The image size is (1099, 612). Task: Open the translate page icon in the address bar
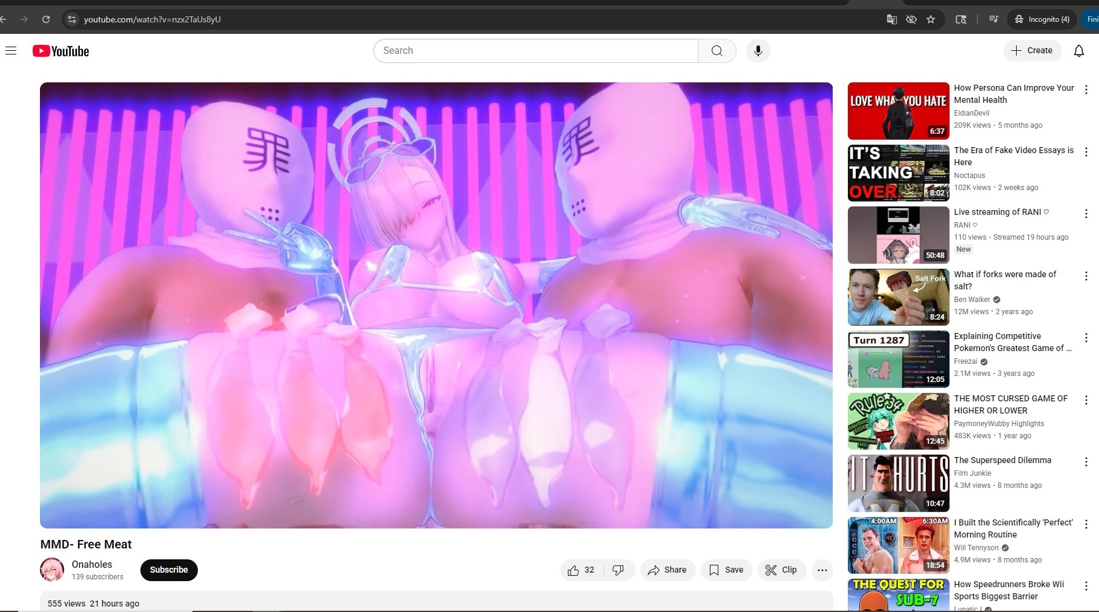891,19
